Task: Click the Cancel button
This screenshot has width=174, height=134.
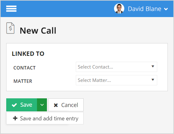Action: (x=66, y=105)
